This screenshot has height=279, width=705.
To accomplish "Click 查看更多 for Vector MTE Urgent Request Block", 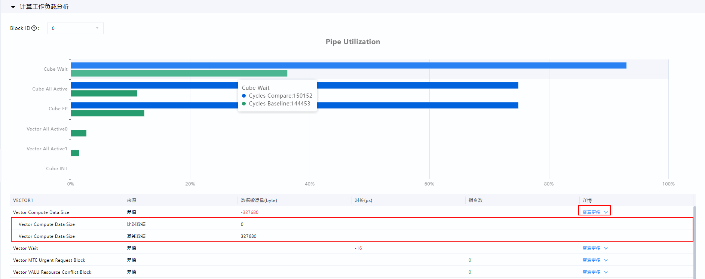I will [591, 260].
